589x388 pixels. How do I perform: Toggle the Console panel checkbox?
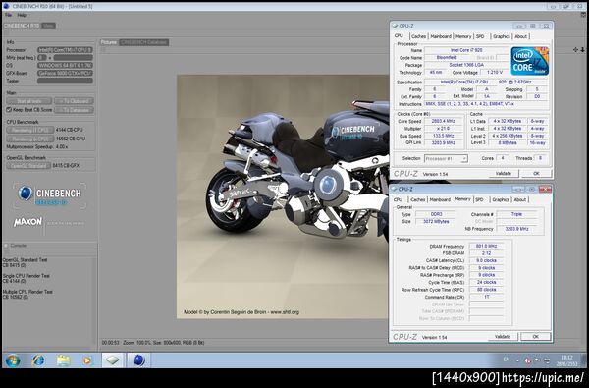pos(6,246)
